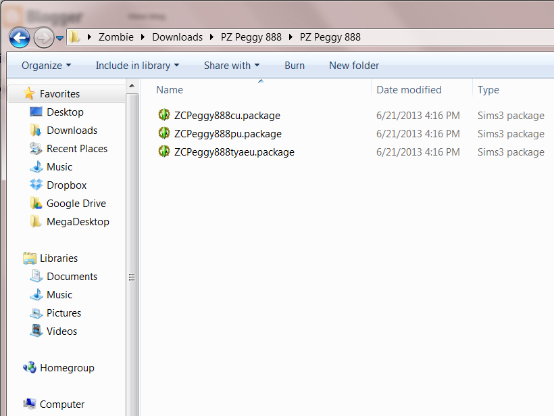This screenshot has width=554, height=416.
Task: Click the Burn toolbar item
Action: [x=294, y=65]
